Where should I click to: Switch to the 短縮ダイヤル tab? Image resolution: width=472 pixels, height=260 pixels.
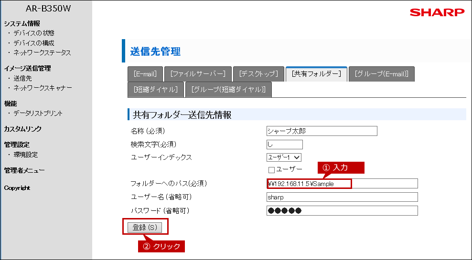click(156, 89)
